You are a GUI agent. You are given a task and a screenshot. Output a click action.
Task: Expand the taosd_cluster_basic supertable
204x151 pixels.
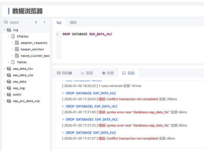point(12,56)
